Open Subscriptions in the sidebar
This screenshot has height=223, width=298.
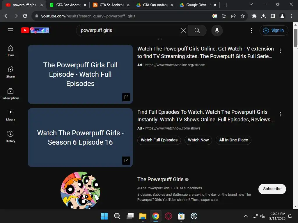pos(10,94)
